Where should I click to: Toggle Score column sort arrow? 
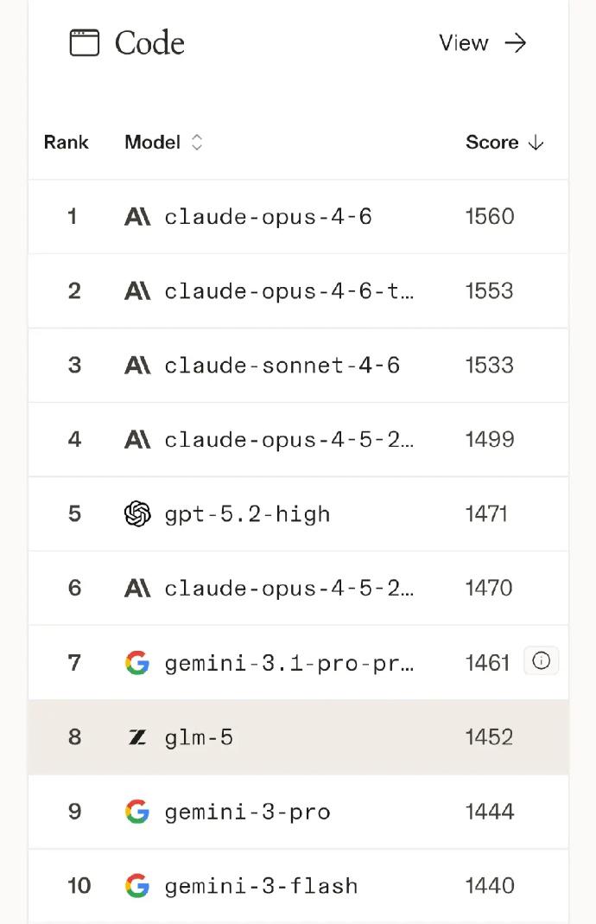pyautogui.click(x=536, y=143)
